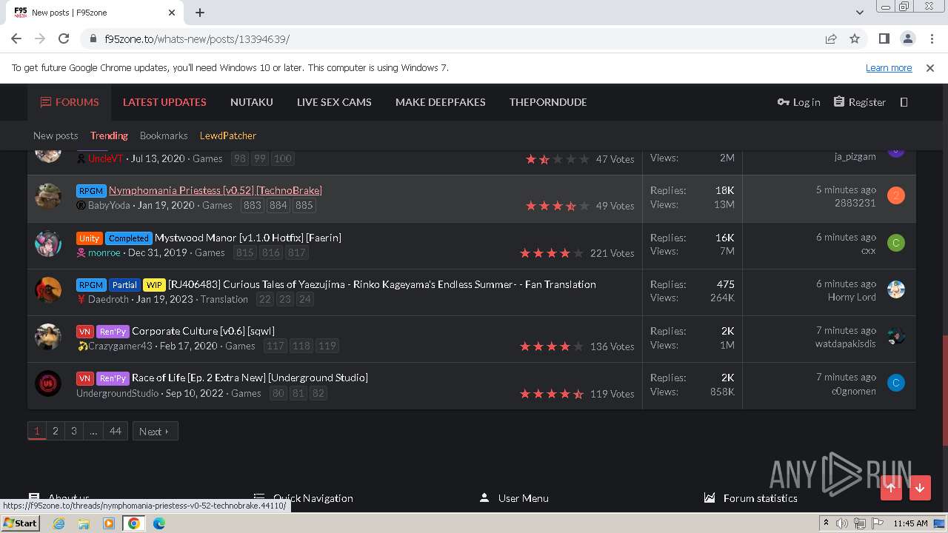Open a new browser tab
Image resolution: width=948 pixels, height=533 pixels.
[x=200, y=13]
